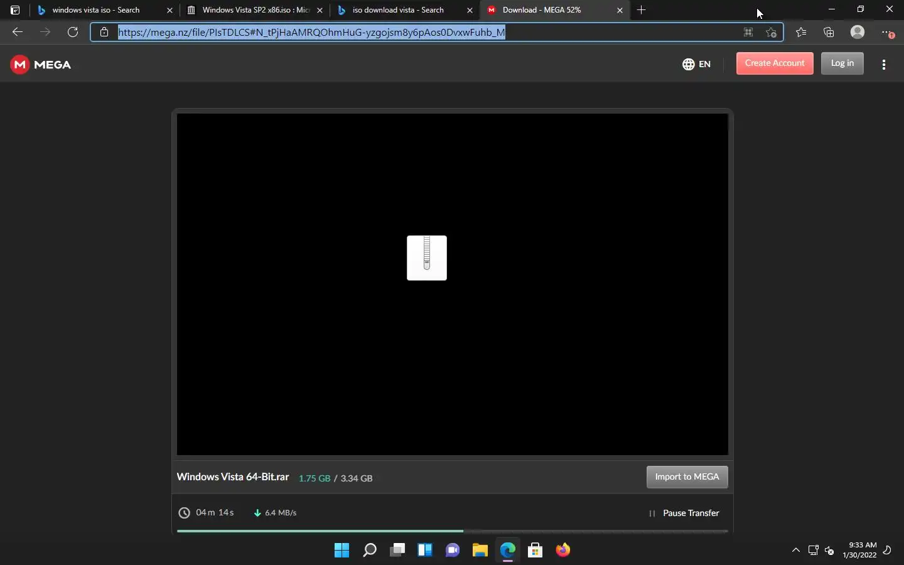
Task: Open network status tray icon
Action: (x=814, y=550)
